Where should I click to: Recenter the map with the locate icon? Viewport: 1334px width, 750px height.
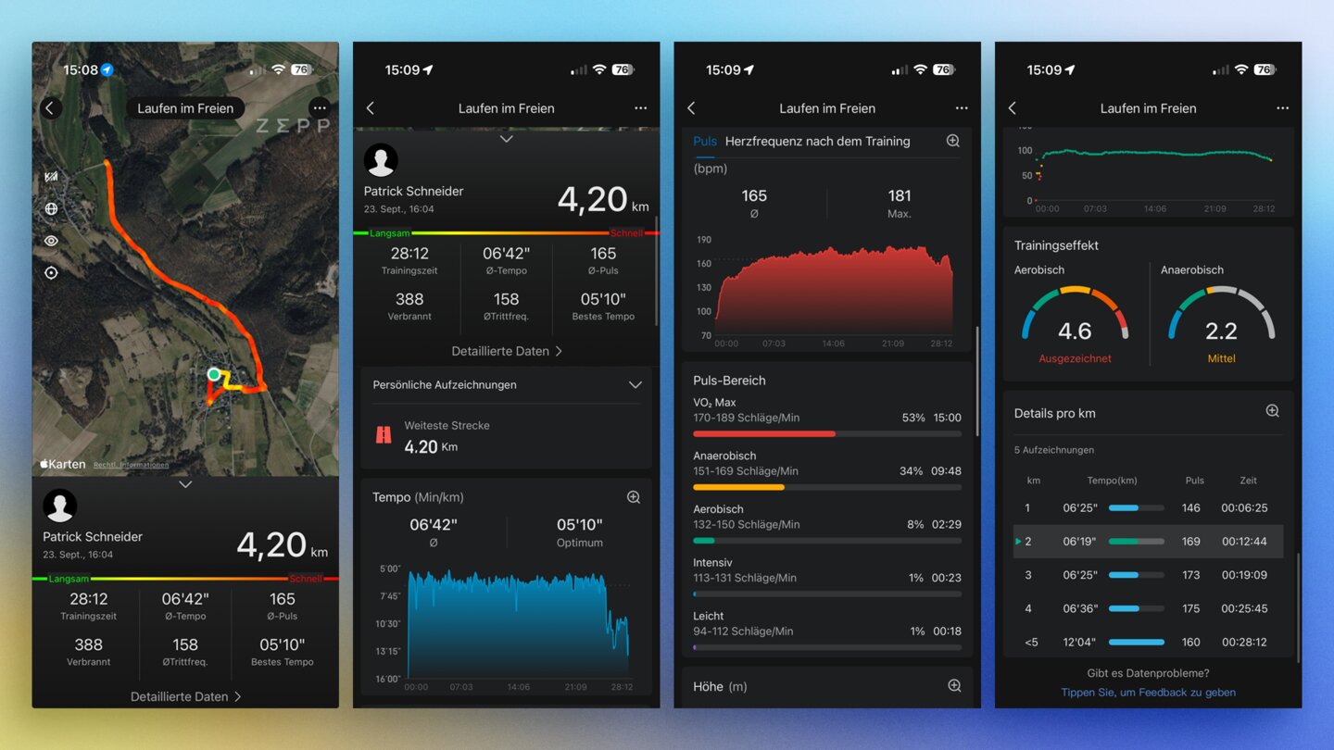(x=51, y=273)
